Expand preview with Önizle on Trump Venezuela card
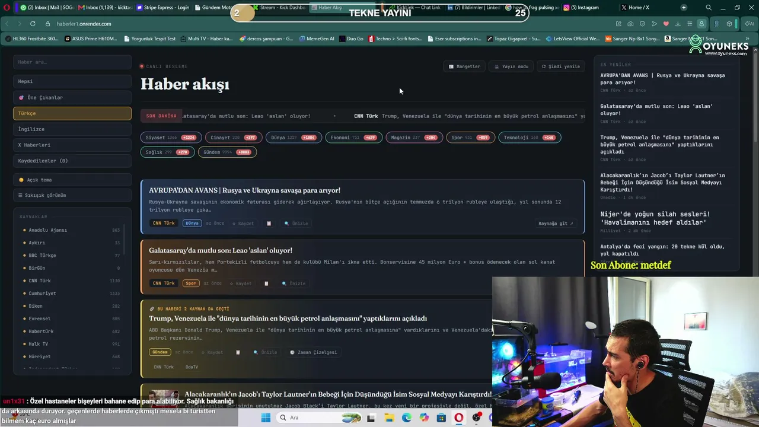This screenshot has height=427, width=759. coord(265,352)
